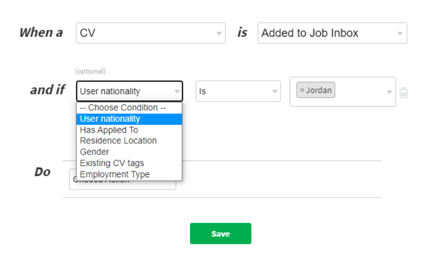This screenshot has width=431, height=253.
Task: Select Residence Location from the list
Action: coord(118,141)
